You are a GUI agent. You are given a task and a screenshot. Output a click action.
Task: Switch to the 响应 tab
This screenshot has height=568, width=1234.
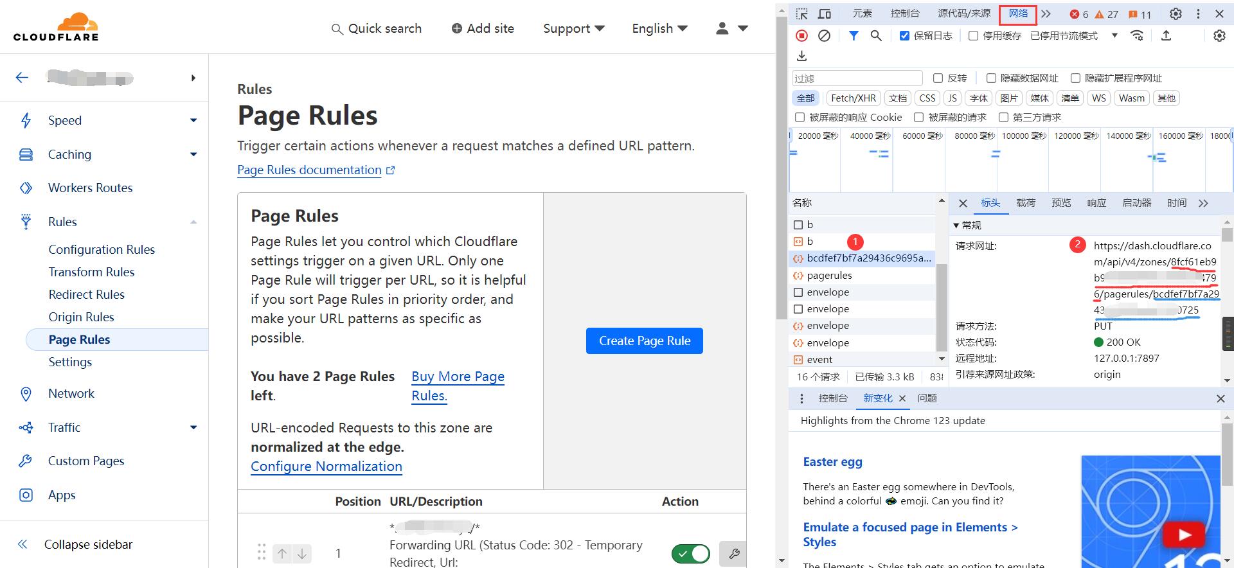(x=1096, y=203)
